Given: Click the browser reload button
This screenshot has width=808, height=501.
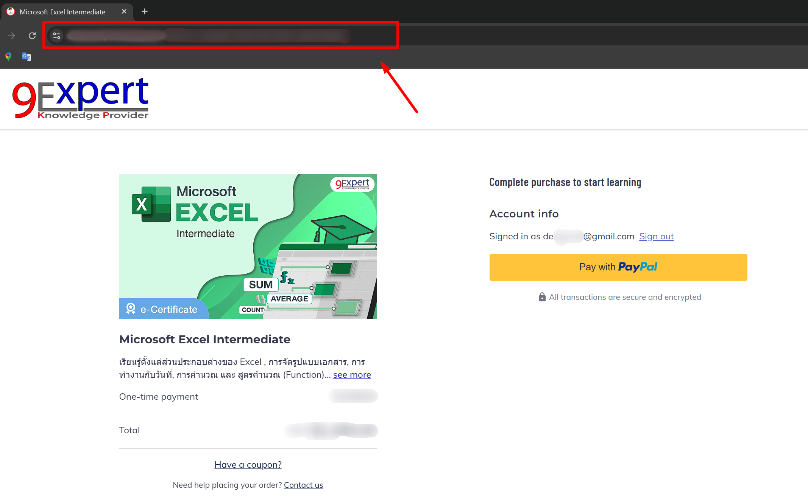Looking at the screenshot, I should pyautogui.click(x=32, y=36).
